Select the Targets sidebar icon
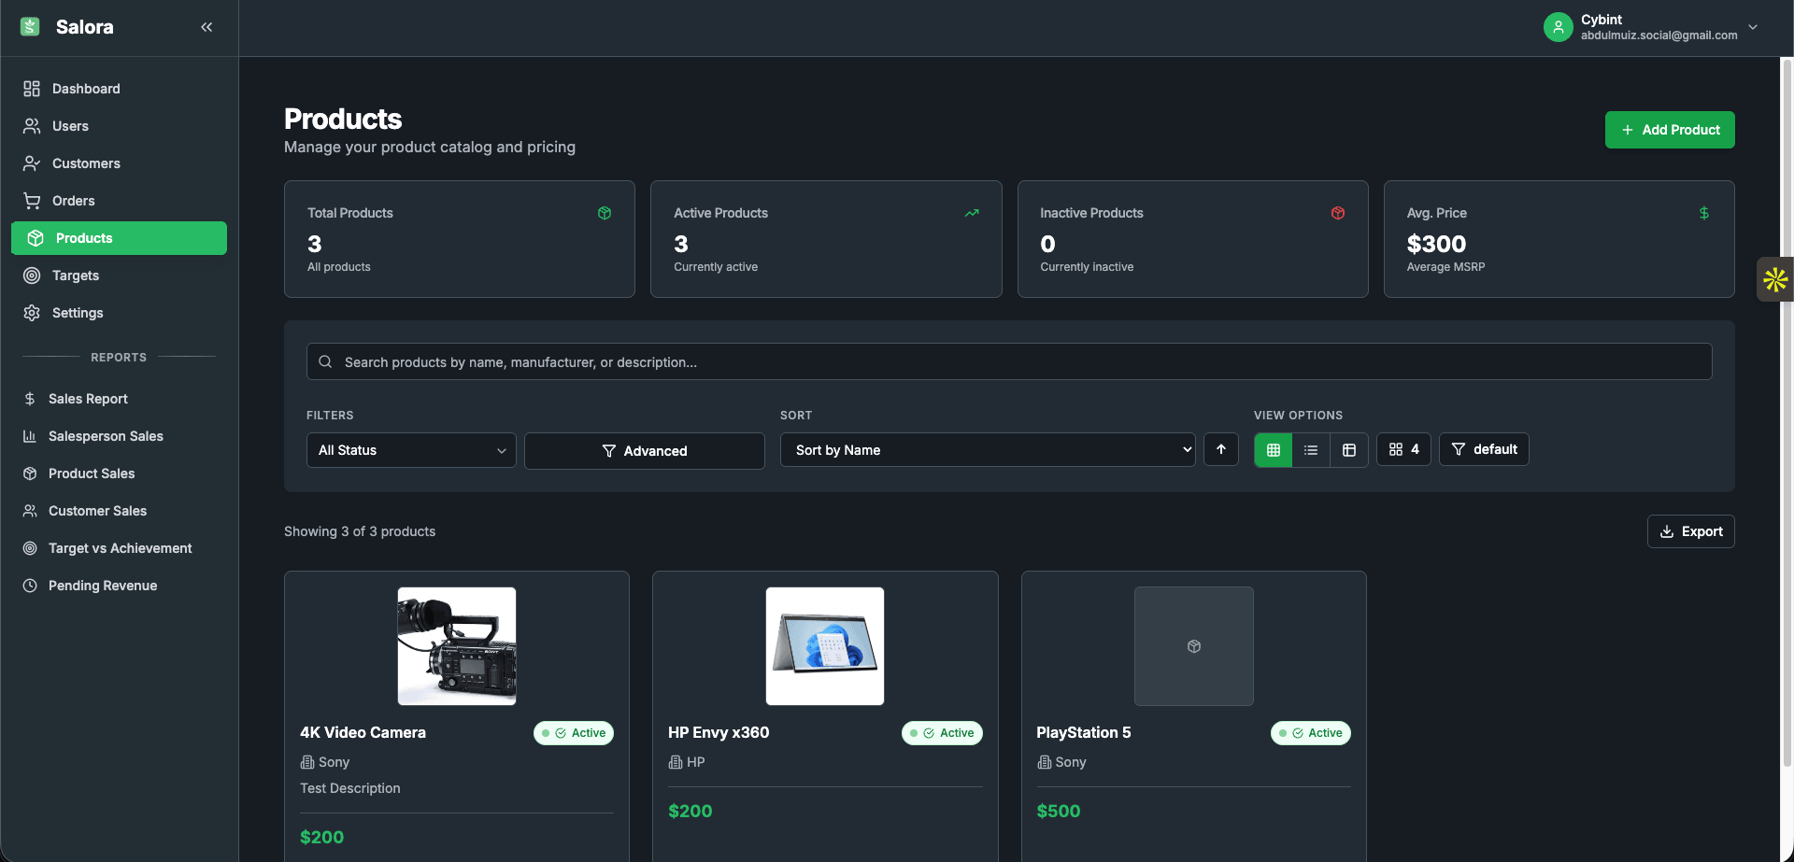 coord(31,276)
